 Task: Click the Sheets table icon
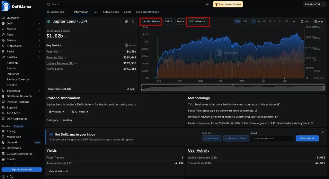[3, 159]
